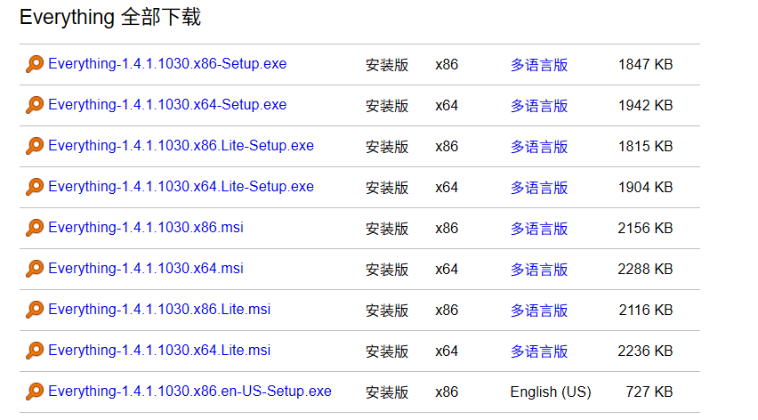Download the Everything-1.4.1.1030.x64.Lite-Setup.exe file
This screenshot has height=420, width=758.
pyautogui.click(x=181, y=187)
